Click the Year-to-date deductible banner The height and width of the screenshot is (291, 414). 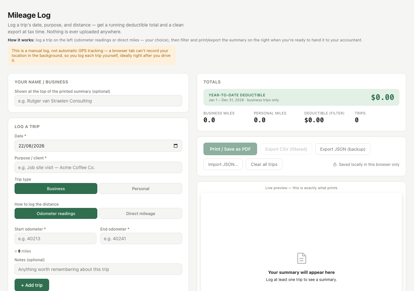point(301,97)
